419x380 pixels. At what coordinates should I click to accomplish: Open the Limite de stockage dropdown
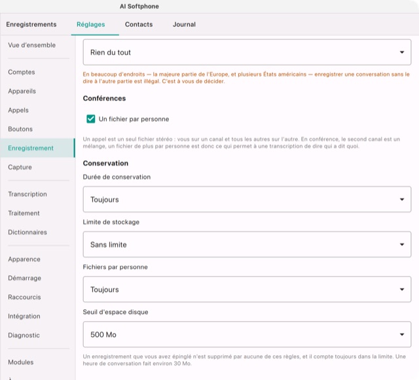pyautogui.click(x=247, y=245)
